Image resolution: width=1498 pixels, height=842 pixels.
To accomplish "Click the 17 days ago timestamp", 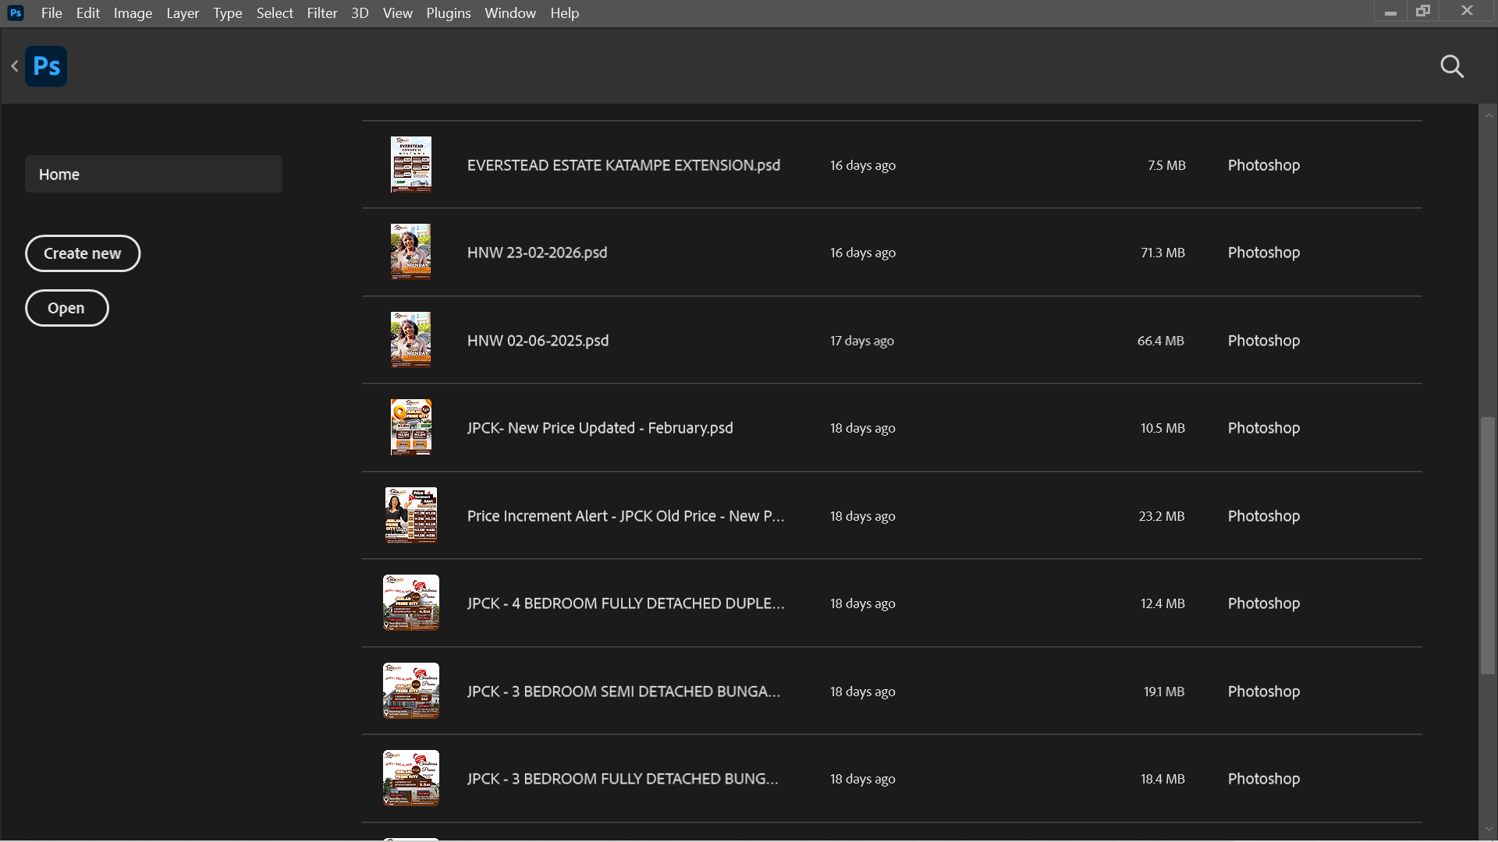I will pos(862,341).
